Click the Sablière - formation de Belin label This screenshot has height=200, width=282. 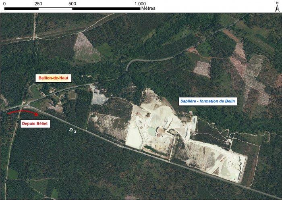click(x=208, y=101)
